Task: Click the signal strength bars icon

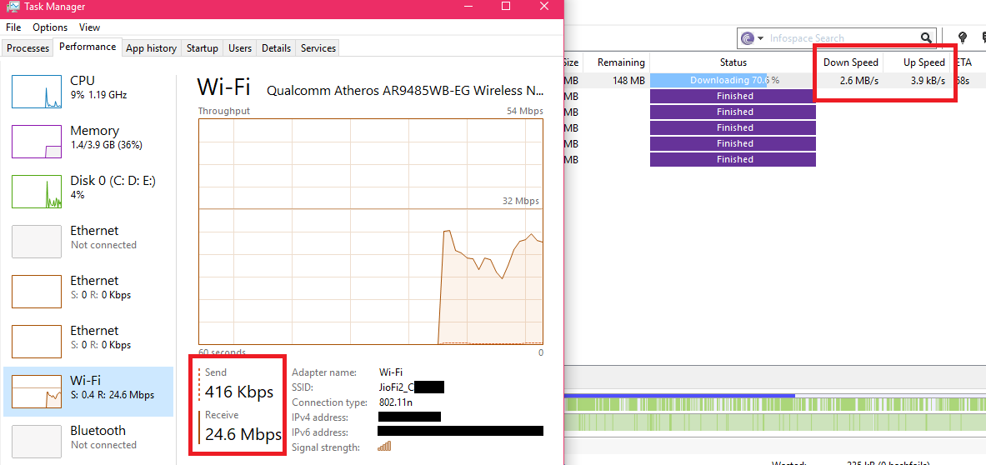Action: point(384,447)
